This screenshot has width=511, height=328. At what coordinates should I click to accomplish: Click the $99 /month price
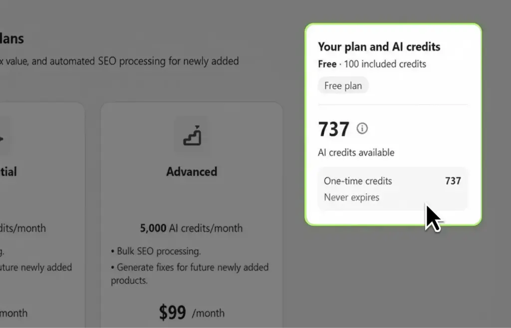coord(192,313)
